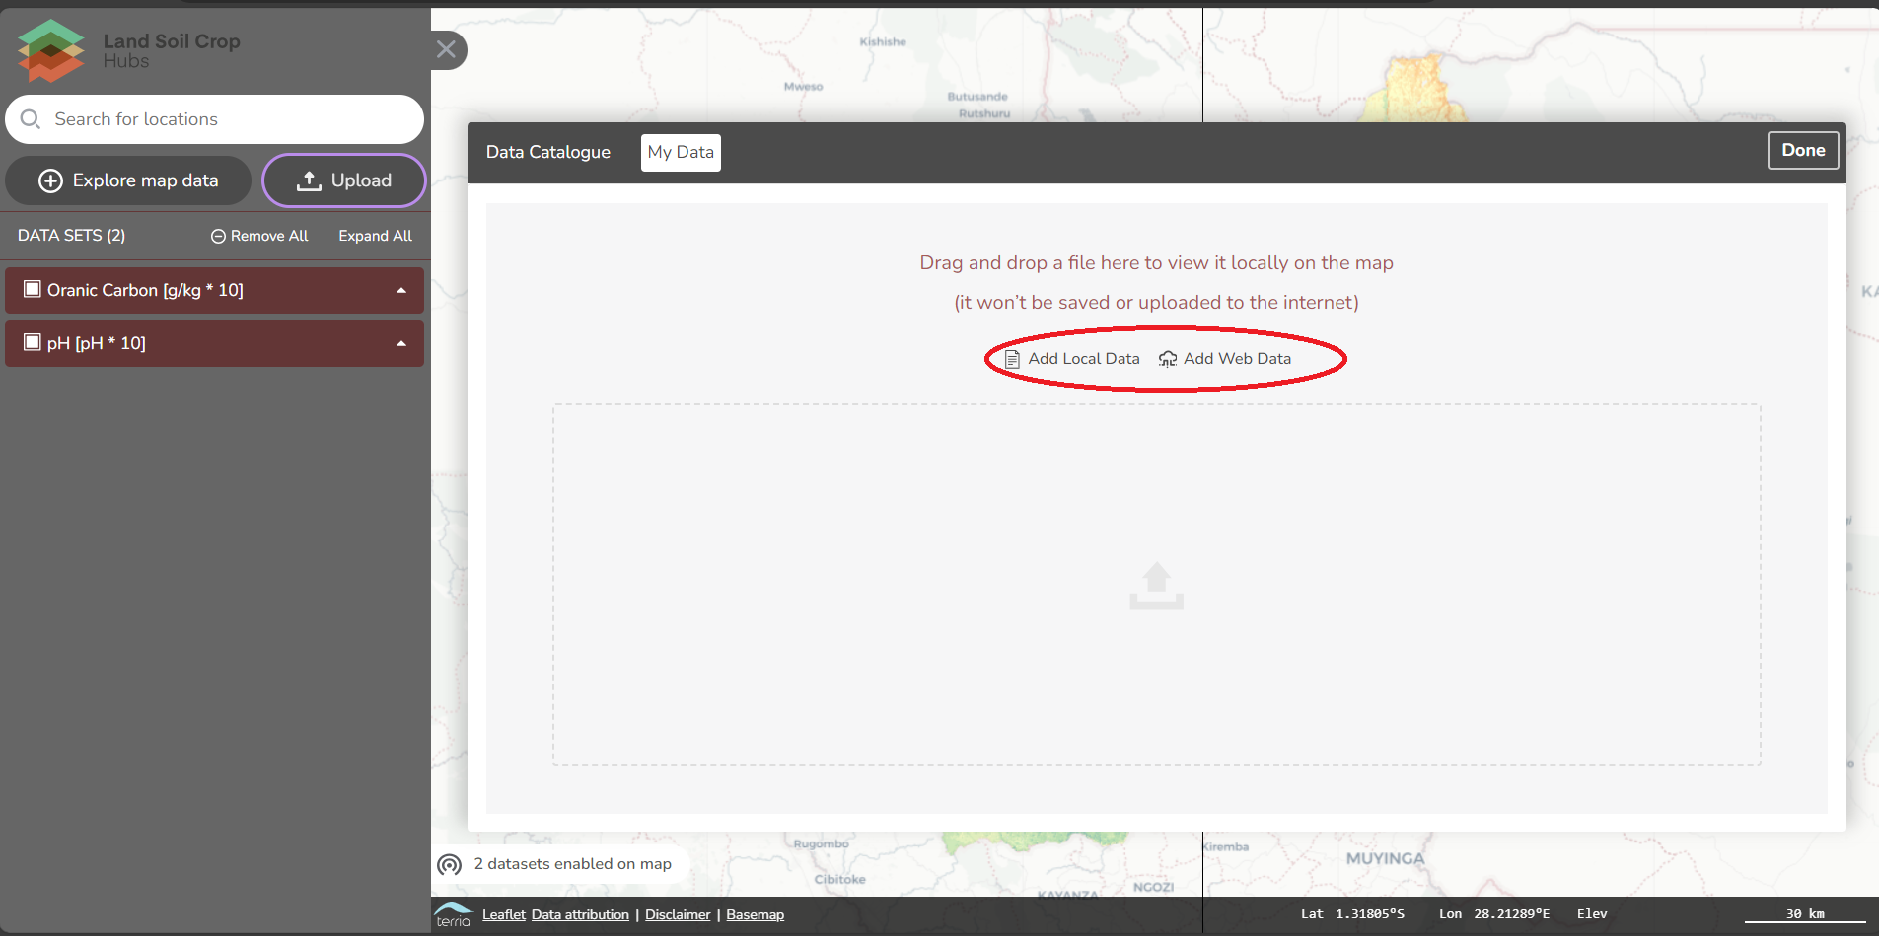The width and height of the screenshot is (1879, 936).
Task: Click the Upload button
Action: pyautogui.click(x=344, y=180)
